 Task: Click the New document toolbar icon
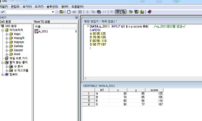pos(69,12)
